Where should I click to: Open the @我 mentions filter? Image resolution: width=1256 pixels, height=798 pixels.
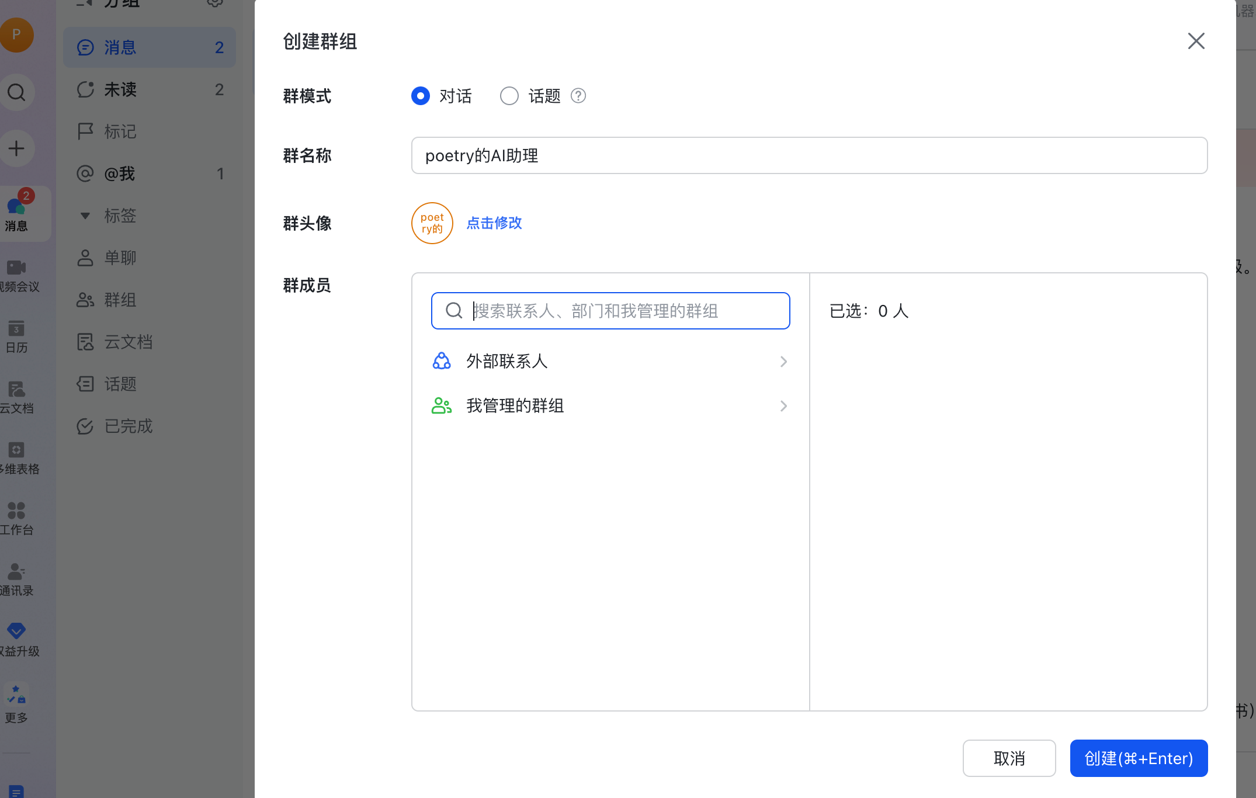[119, 174]
